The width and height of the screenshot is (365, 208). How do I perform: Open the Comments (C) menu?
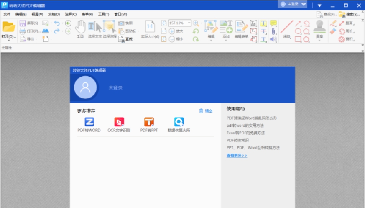tap(71, 14)
